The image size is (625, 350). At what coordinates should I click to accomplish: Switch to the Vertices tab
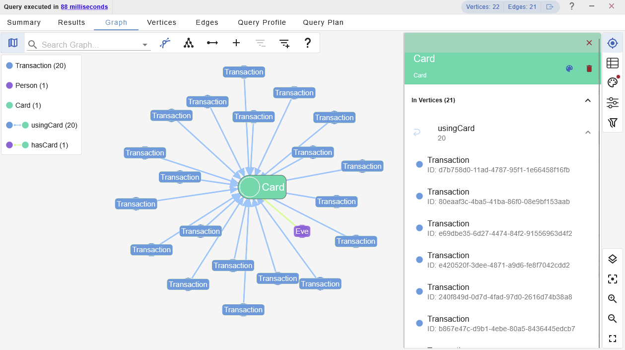coord(161,22)
